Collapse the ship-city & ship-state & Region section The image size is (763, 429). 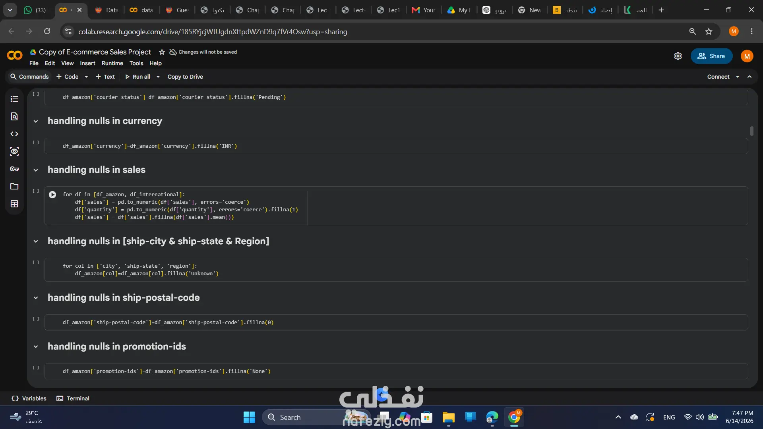point(36,242)
